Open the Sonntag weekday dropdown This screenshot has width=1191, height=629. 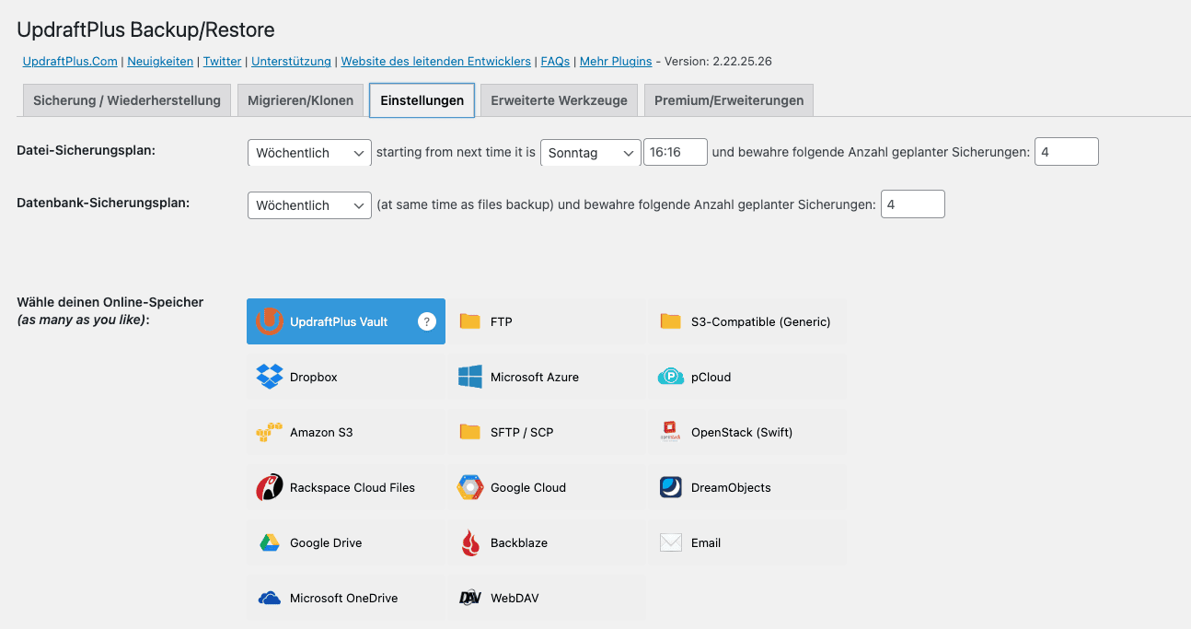pos(590,153)
